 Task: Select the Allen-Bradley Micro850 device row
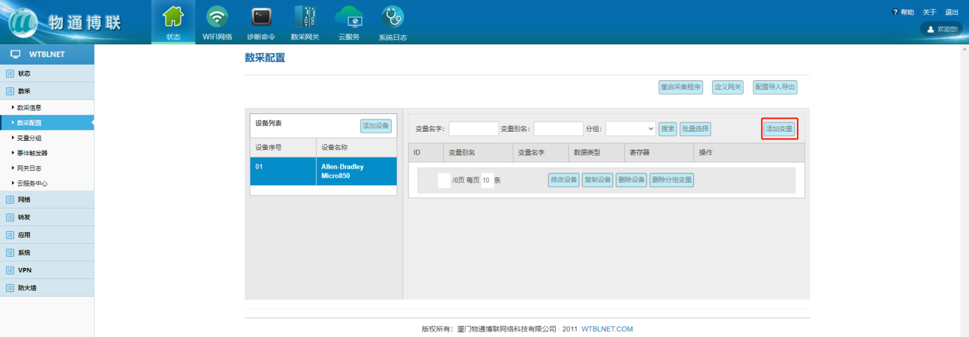click(x=323, y=171)
